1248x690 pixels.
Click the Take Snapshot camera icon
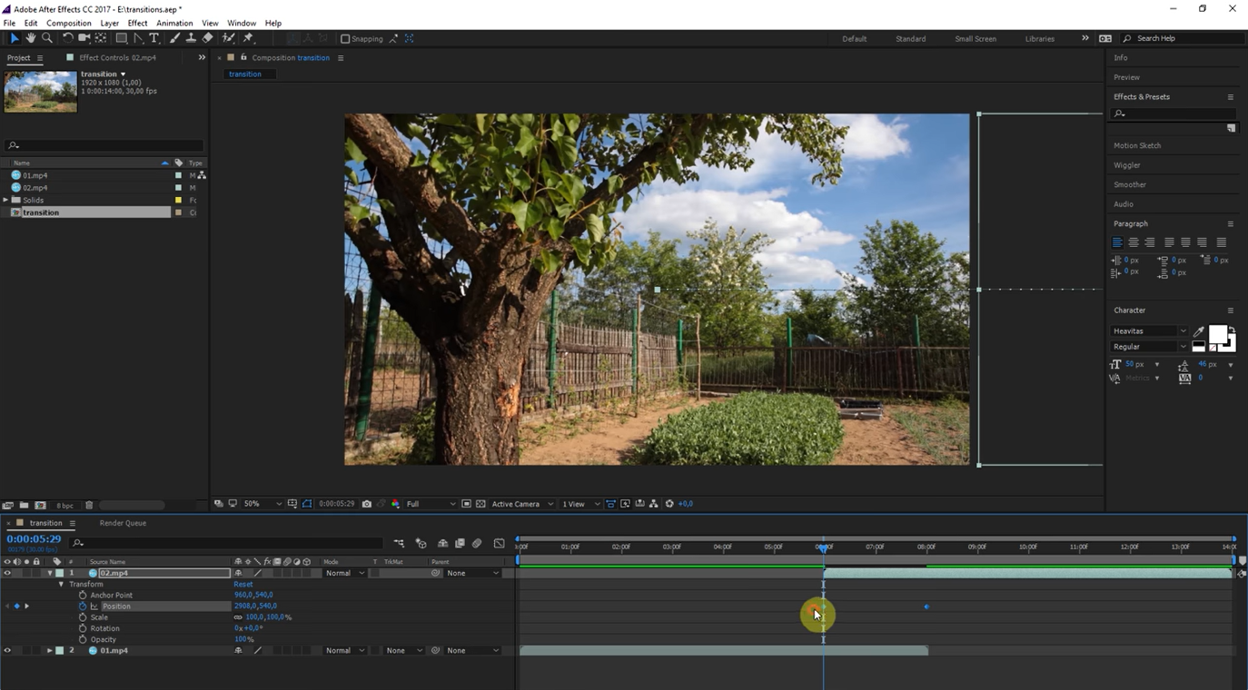point(366,503)
